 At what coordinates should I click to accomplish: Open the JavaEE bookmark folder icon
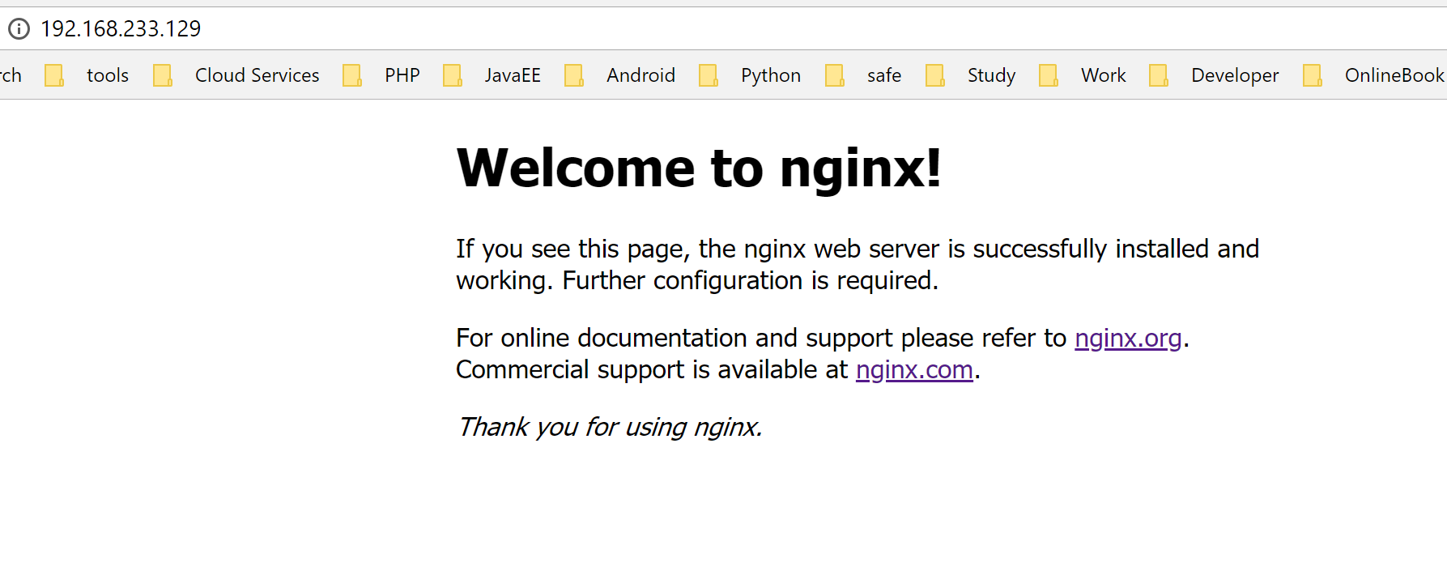coord(453,75)
